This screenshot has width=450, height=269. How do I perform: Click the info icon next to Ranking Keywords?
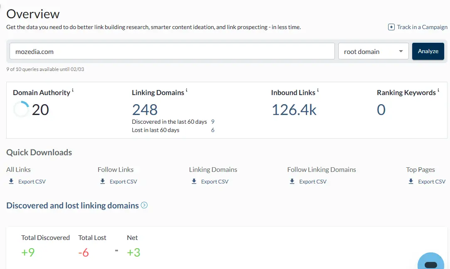click(438, 90)
